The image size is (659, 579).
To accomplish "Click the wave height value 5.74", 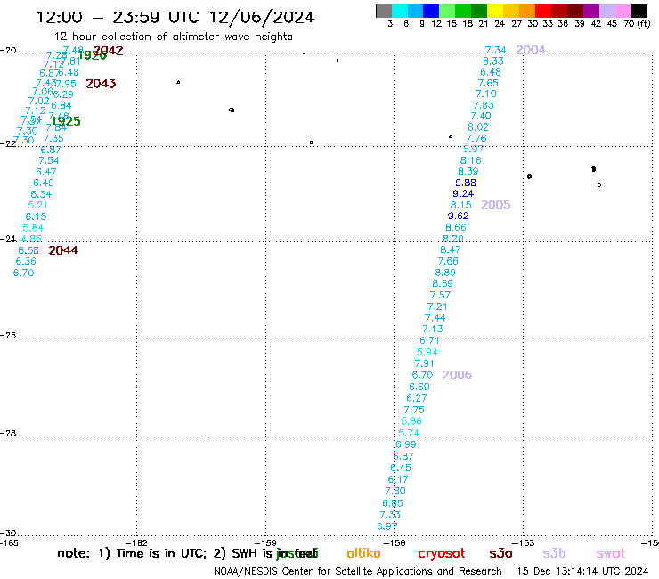I will click(409, 433).
